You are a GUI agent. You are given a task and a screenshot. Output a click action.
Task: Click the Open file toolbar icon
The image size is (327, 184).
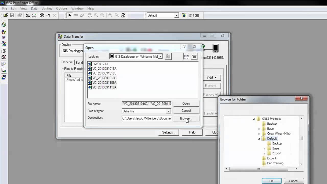tap(5, 15)
